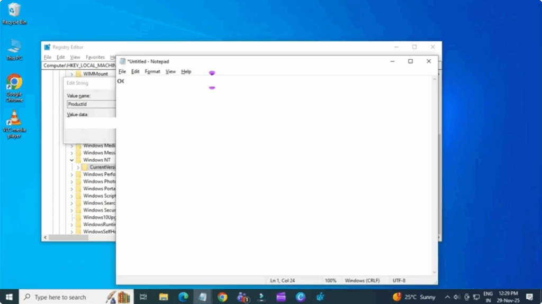Open the Action Center notifications icon

529,297
